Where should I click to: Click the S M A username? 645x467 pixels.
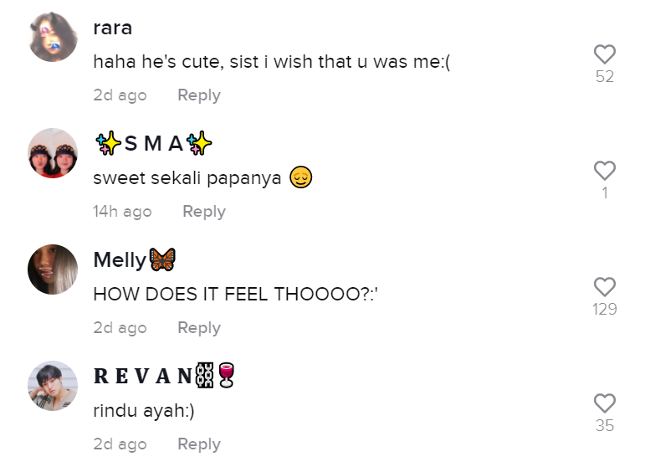pos(153,144)
